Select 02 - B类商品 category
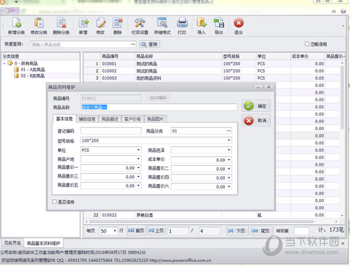Viewport: 350px width, 266px height. point(33,76)
